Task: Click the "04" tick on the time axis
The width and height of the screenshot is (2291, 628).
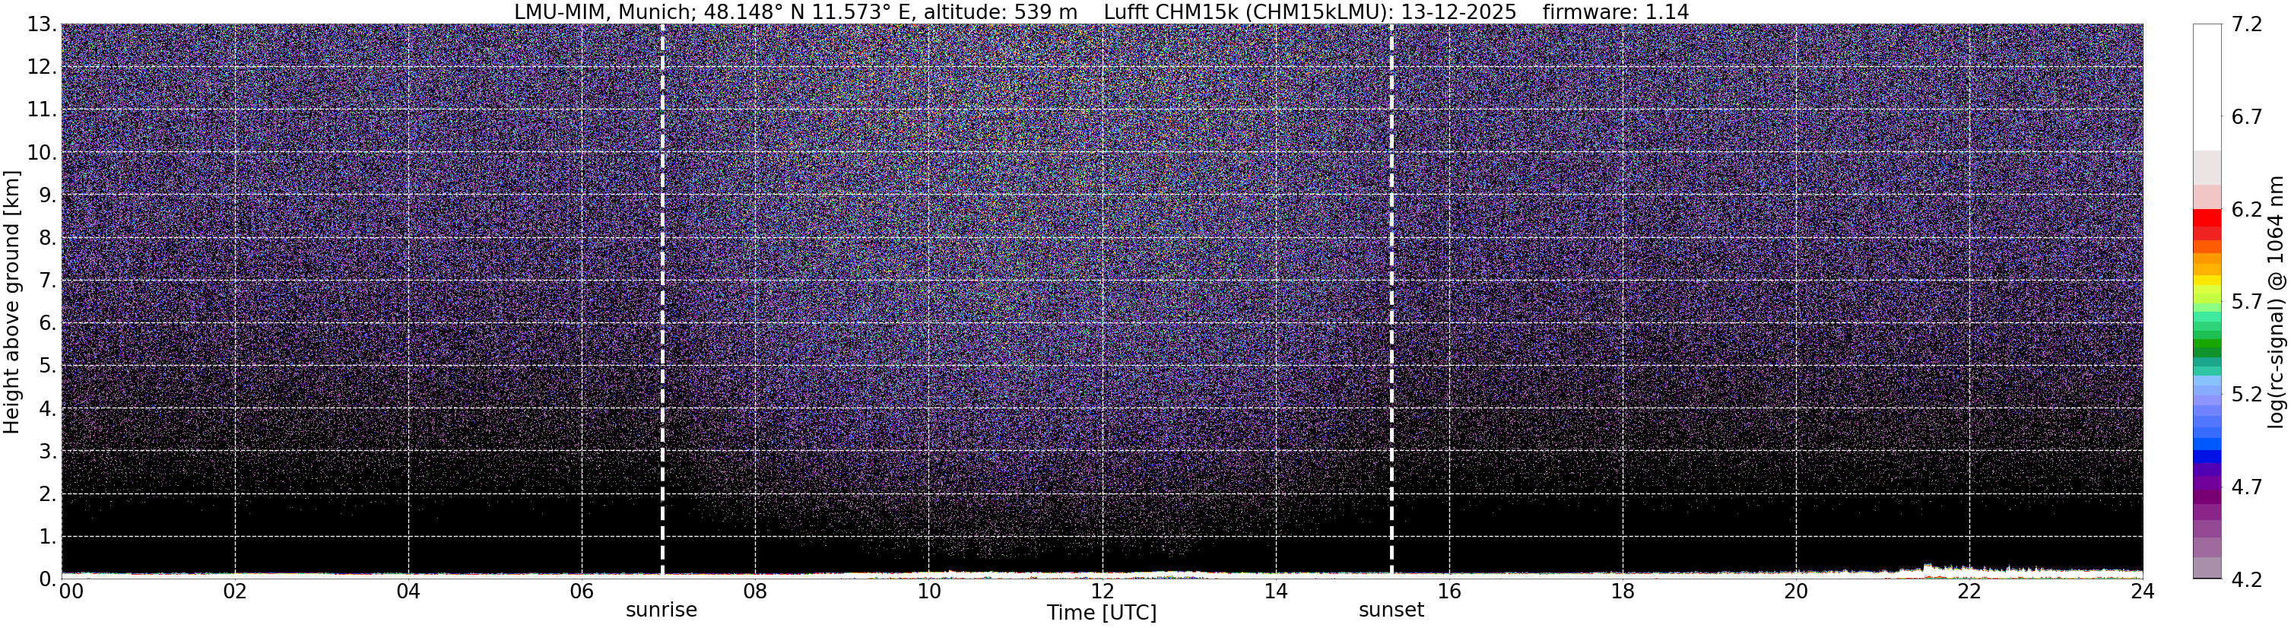Action: (x=408, y=592)
